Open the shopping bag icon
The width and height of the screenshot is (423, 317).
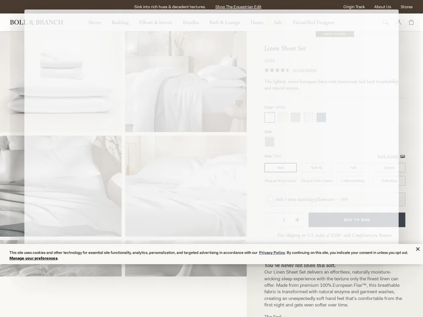[411, 22]
